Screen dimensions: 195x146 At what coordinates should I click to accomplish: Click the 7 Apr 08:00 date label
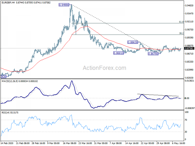[x=116, y=143]
